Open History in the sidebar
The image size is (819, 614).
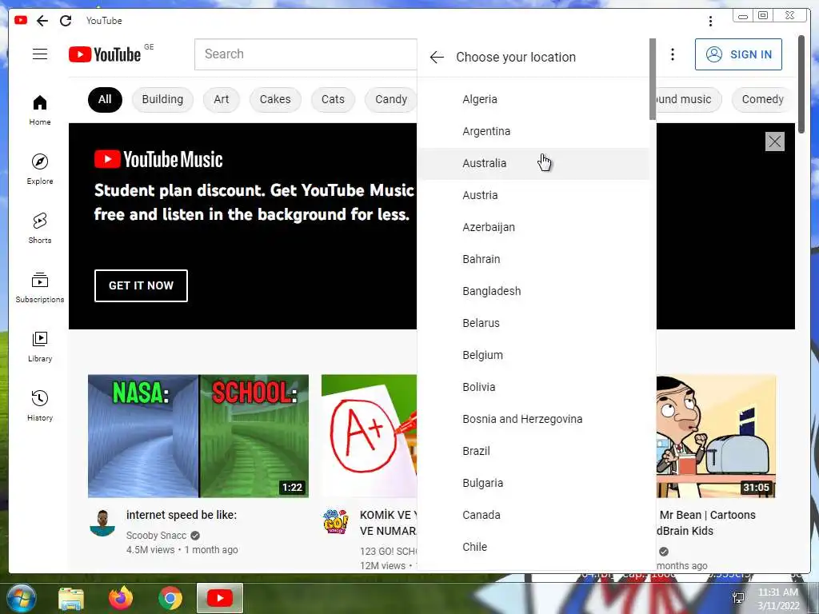click(40, 405)
